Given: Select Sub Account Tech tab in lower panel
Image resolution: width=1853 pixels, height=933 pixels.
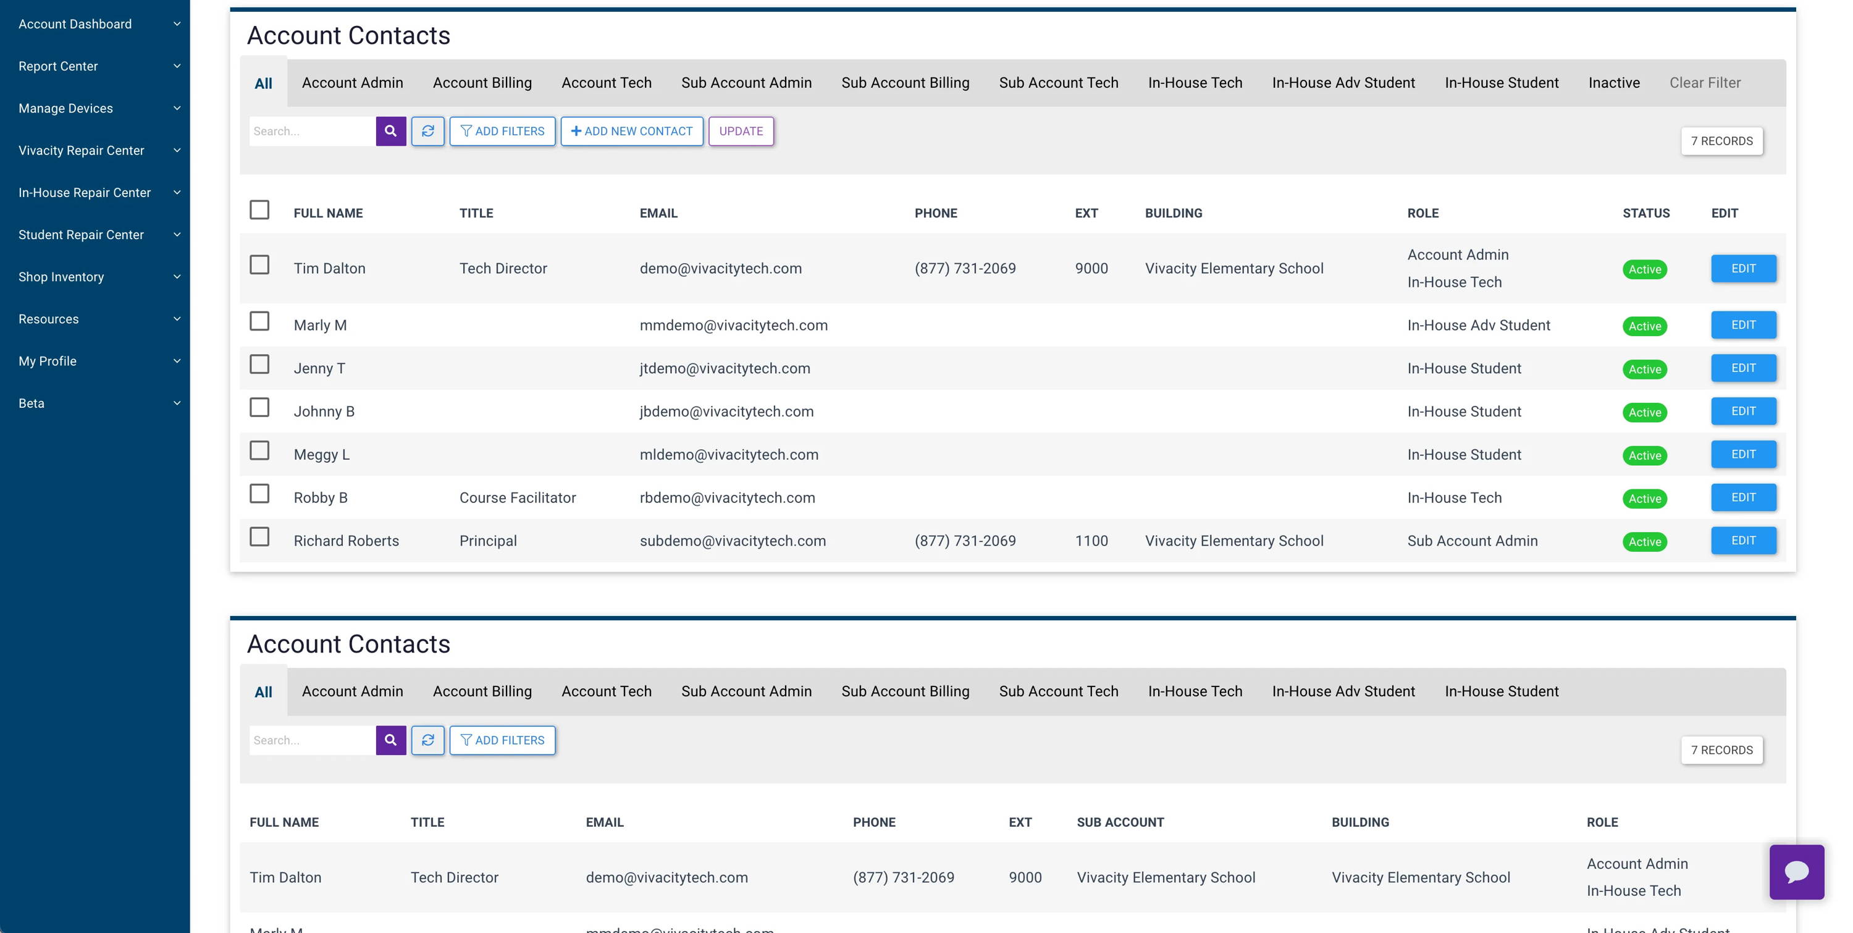Looking at the screenshot, I should [1058, 691].
